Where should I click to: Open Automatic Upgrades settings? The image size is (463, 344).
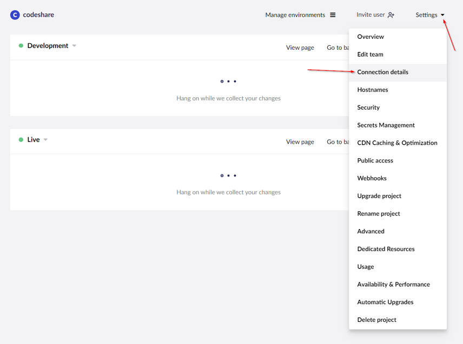click(385, 302)
